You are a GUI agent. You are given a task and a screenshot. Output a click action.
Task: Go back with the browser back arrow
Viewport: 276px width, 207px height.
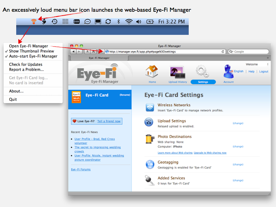point(73,51)
